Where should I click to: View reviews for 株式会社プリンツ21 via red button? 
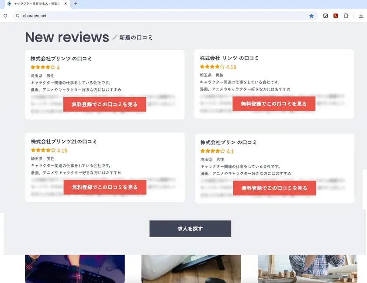tap(104, 187)
